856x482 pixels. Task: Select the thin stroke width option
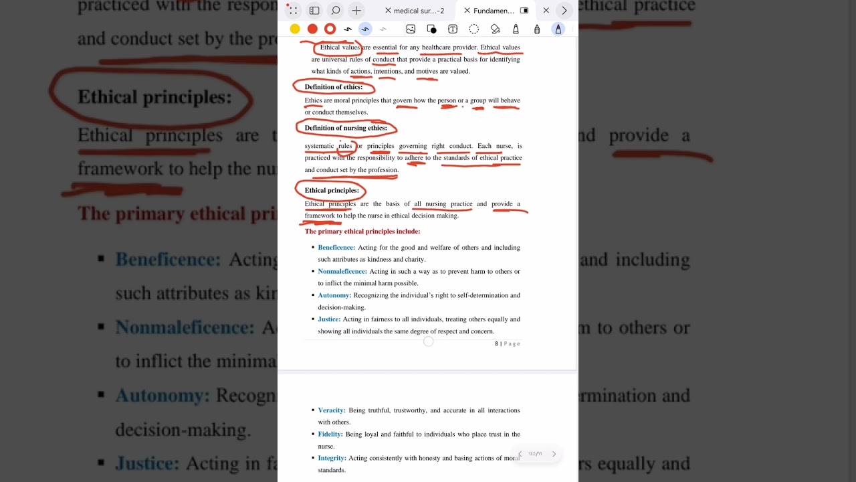[383, 29]
